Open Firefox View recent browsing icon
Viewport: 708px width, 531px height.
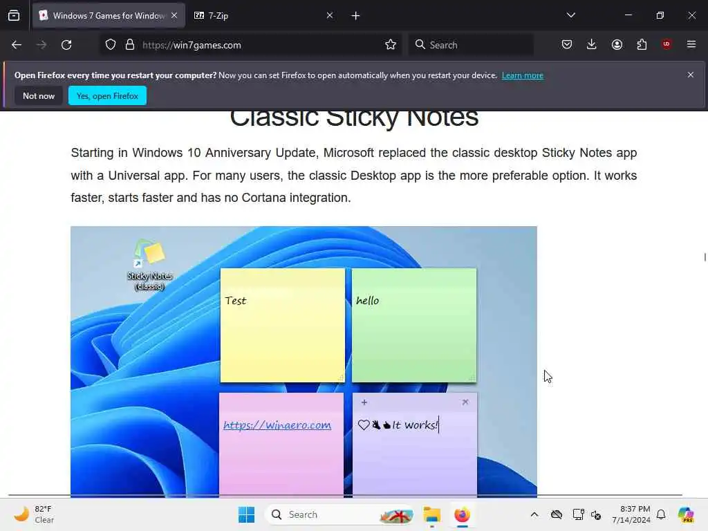(x=14, y=16)
